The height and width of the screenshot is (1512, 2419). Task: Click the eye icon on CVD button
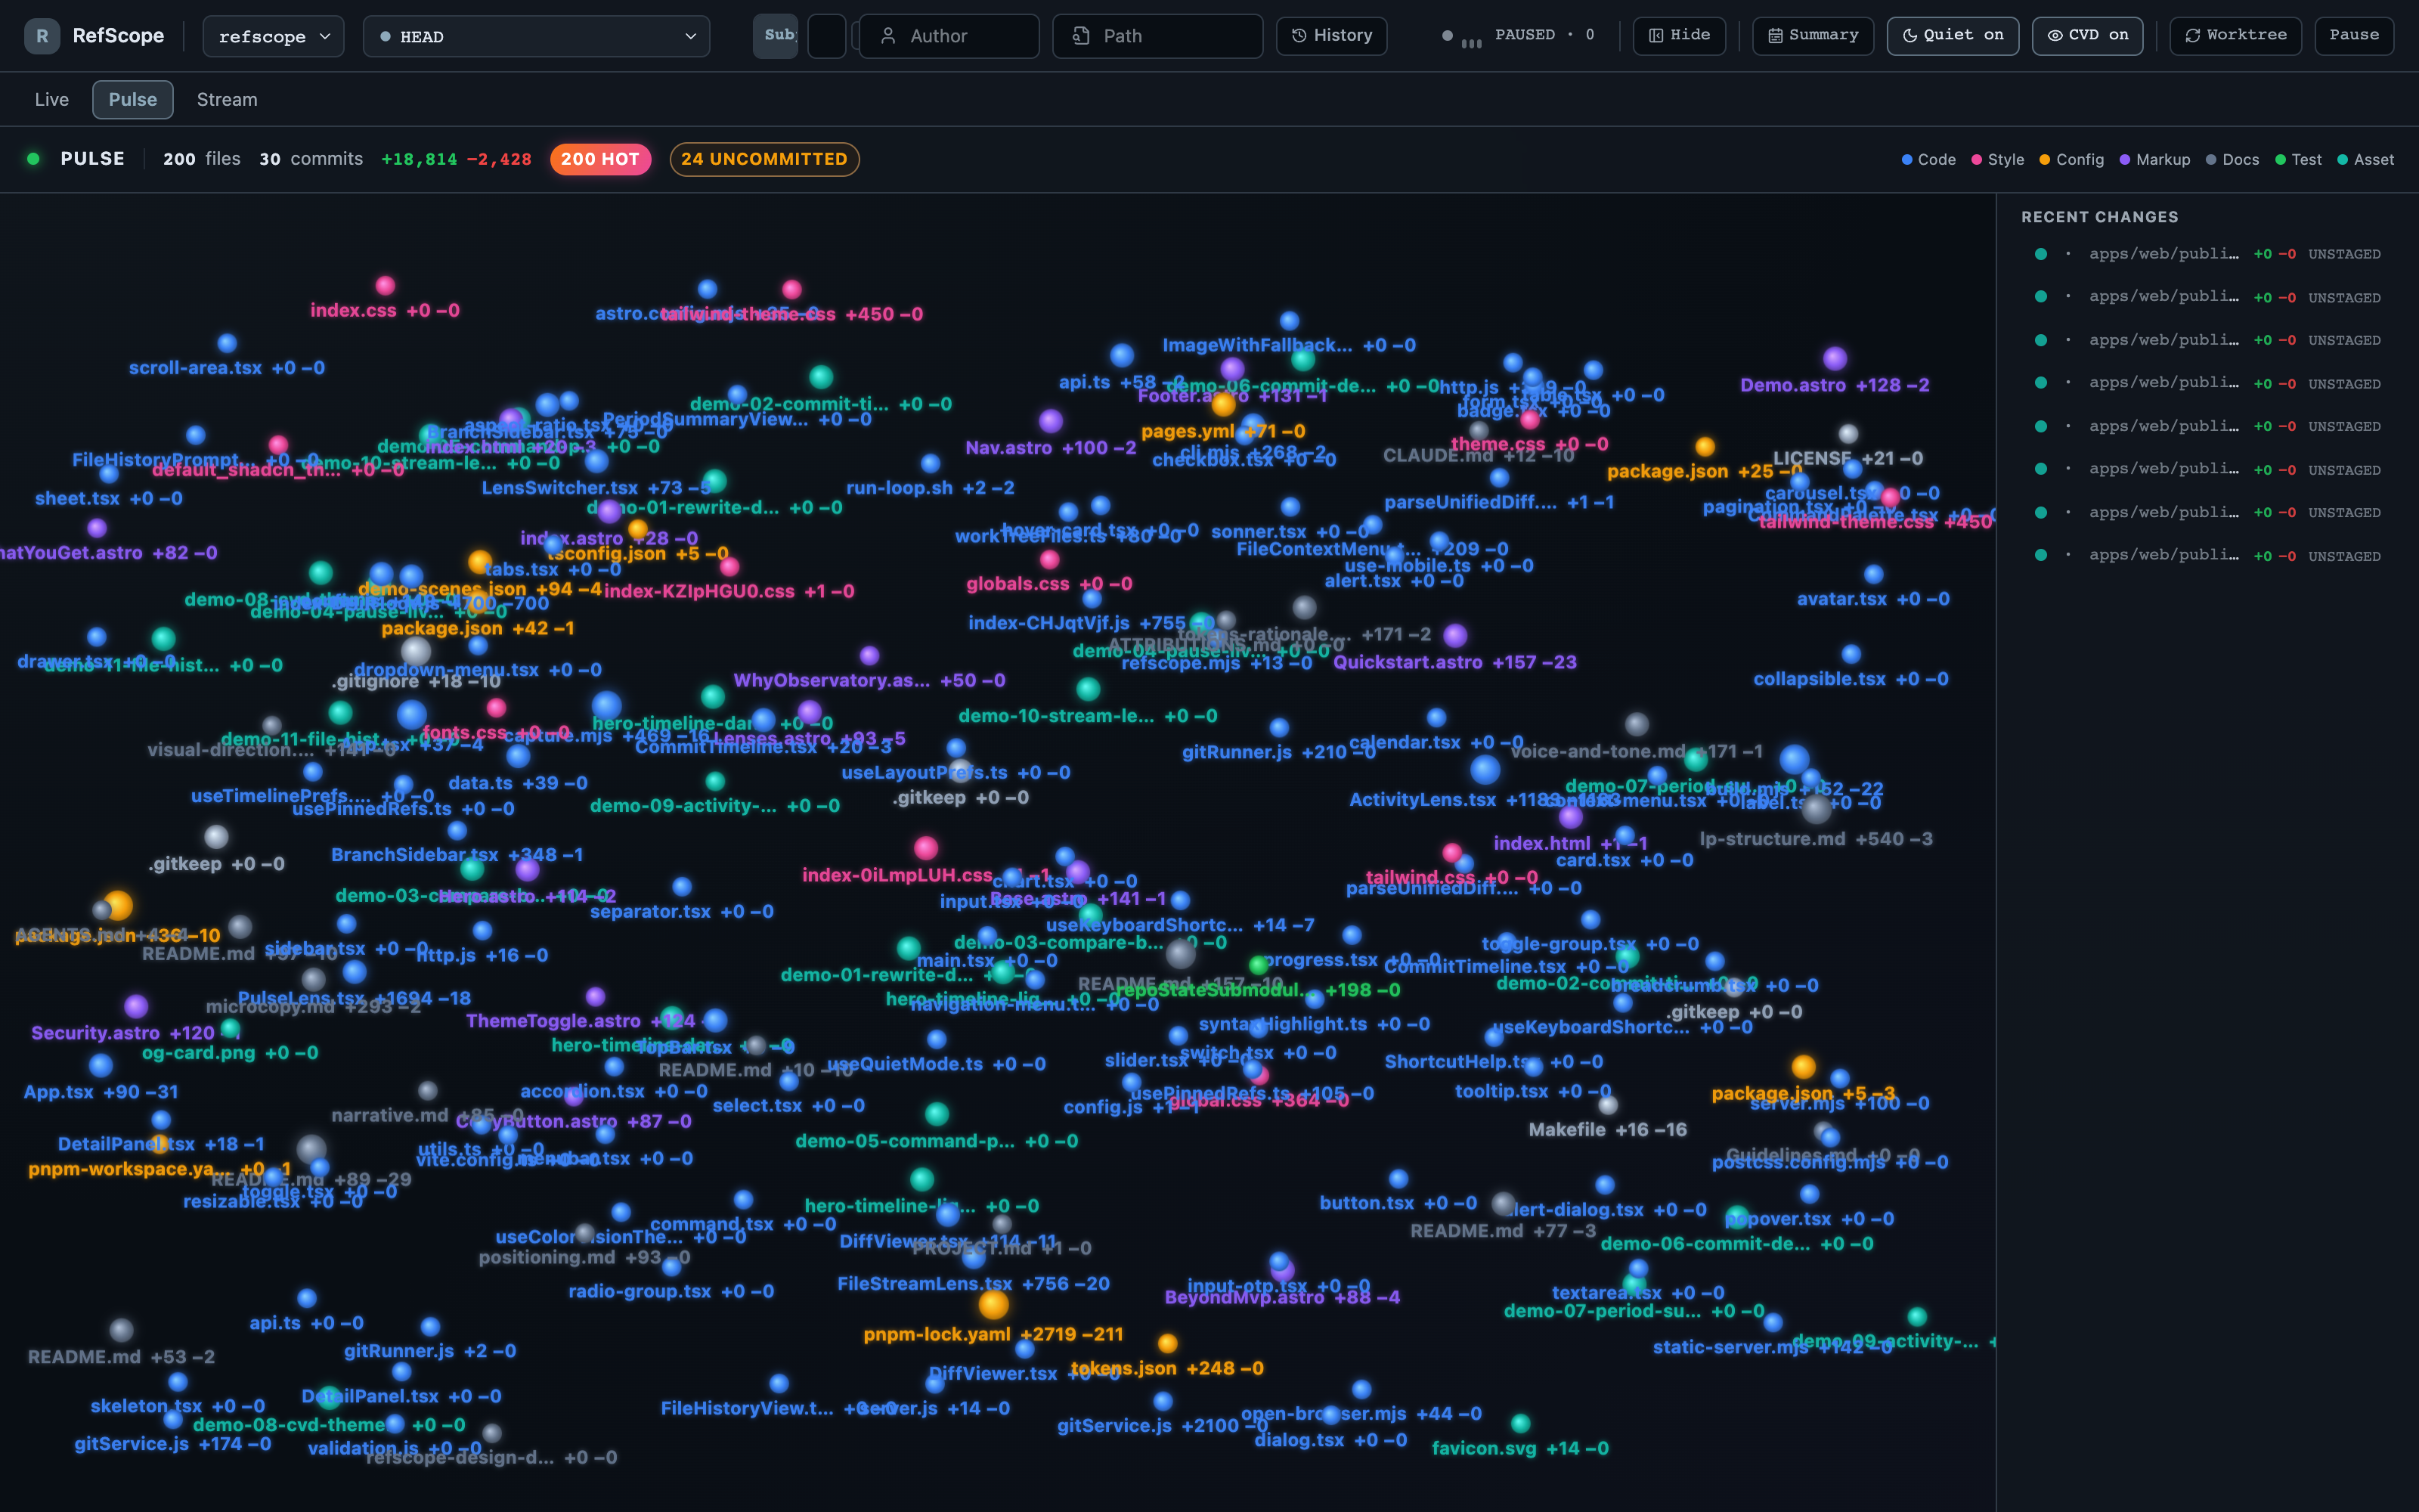[2055, 36]
